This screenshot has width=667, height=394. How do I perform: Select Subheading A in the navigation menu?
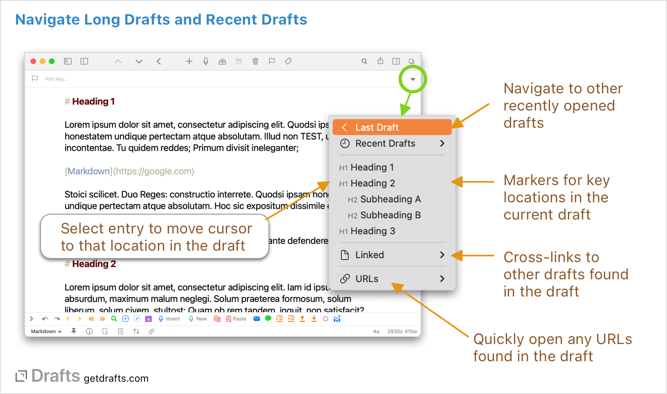390,199
